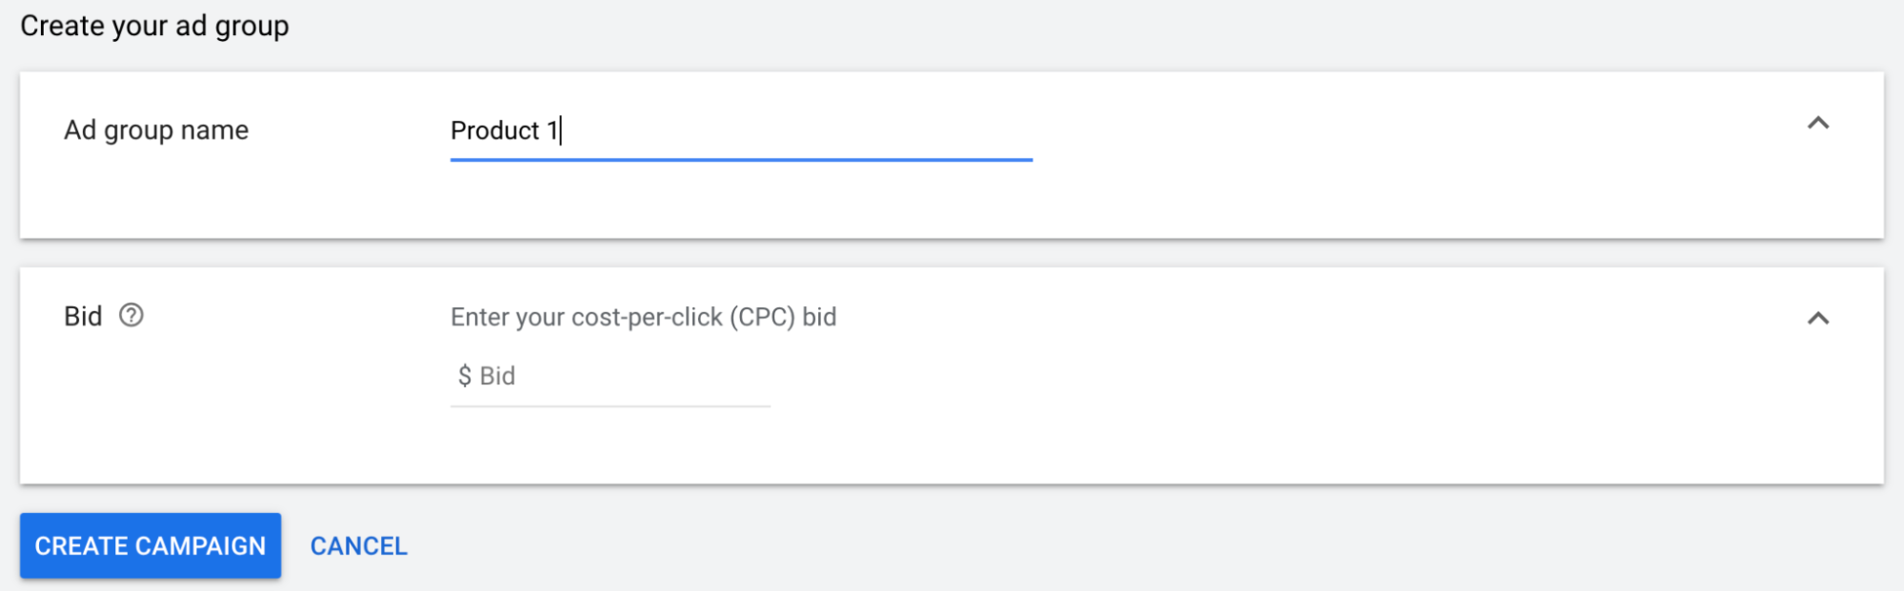Place cursor on the word "Product" in name field
The height and width of the screenshot is (591, 1904).
(x=494, y=130)
